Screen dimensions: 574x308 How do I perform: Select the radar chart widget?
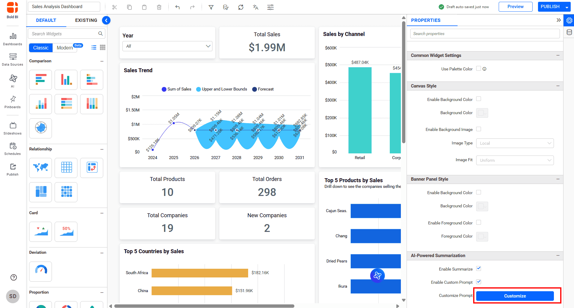(41, 128)
